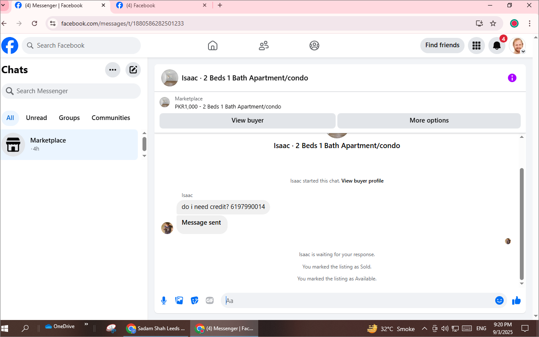Image resolution: width=539 pixels, height=337 pixels.
Task: Open the View buyer profile link
Action: tap(362, 181)
